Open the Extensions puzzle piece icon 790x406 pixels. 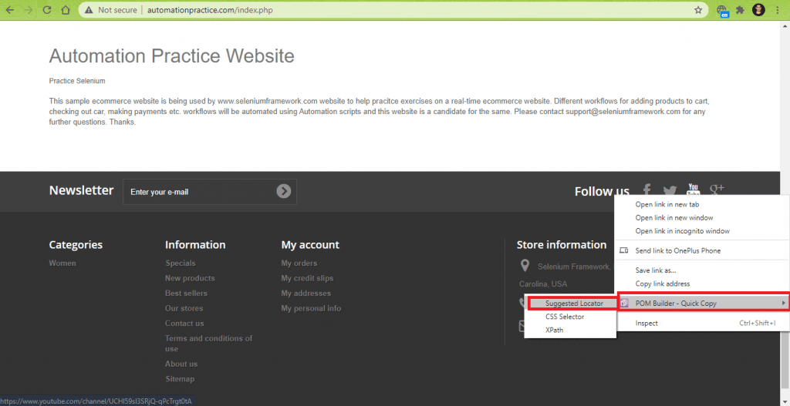(741, 10)
